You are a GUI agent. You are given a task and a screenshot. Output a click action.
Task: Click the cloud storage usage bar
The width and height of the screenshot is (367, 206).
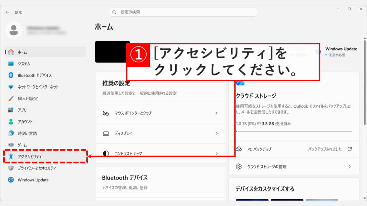coord(294,131)
